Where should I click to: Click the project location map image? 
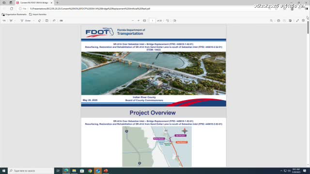(157, 146)
